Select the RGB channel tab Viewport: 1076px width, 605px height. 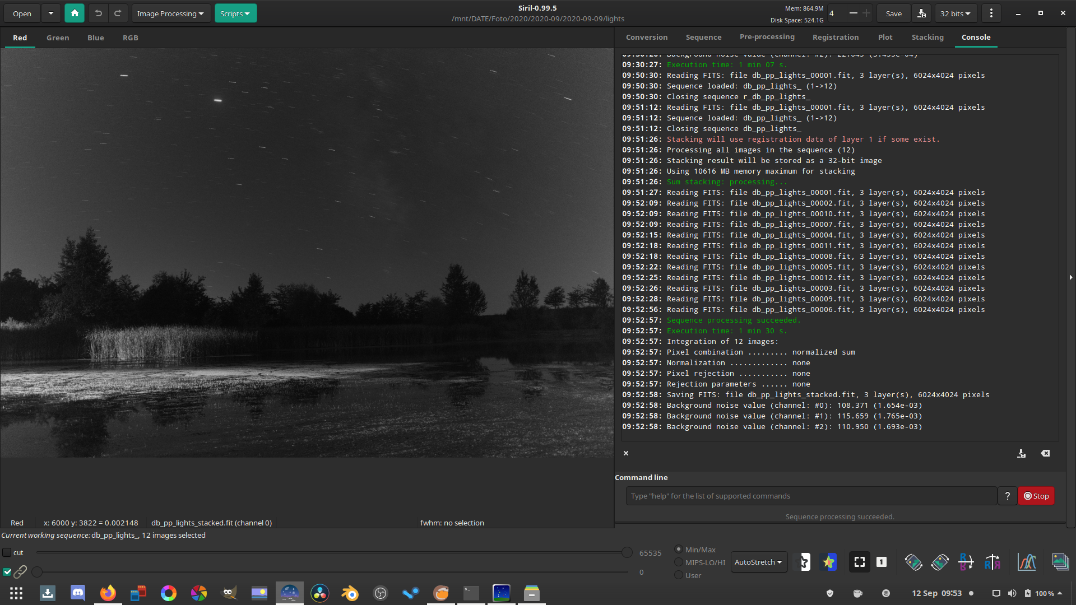(x=130, y=38)
